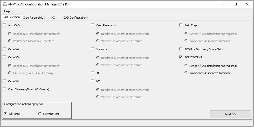Switch to the CAD Selection tab
Image resolution: width=254 pixels, height=127 pixels.
11,17
